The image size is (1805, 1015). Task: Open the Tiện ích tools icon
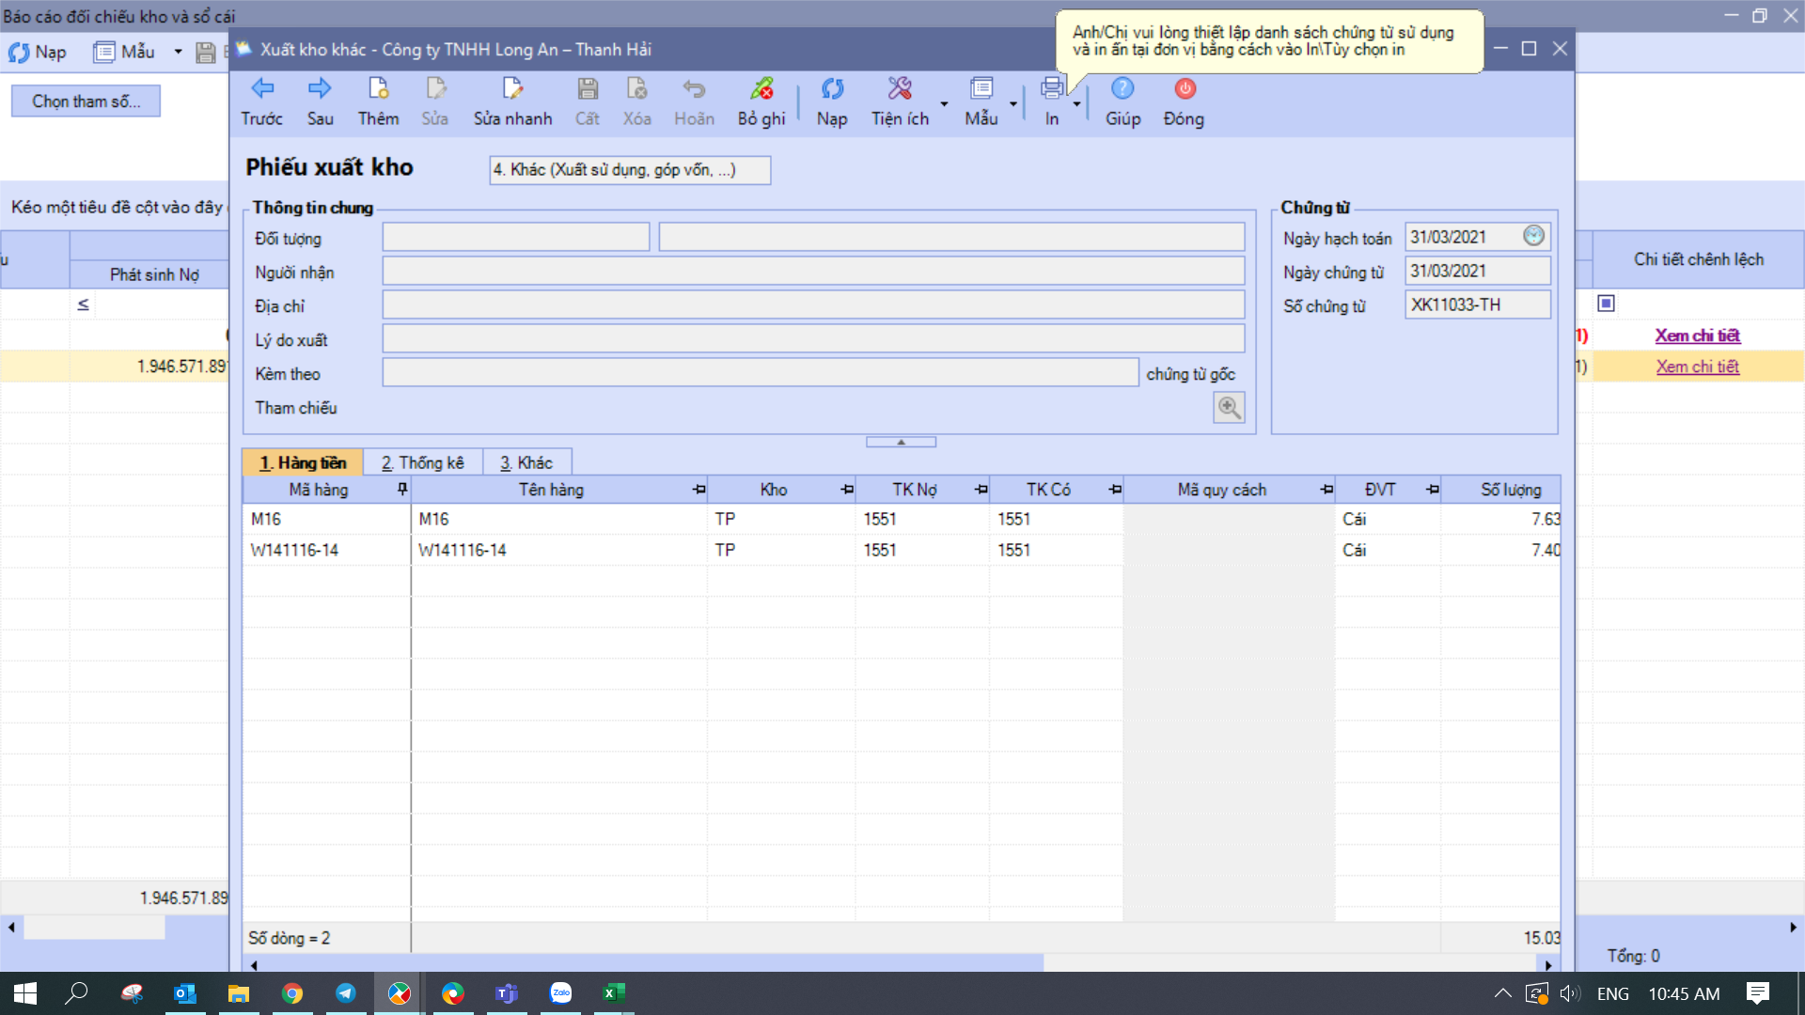900,89
